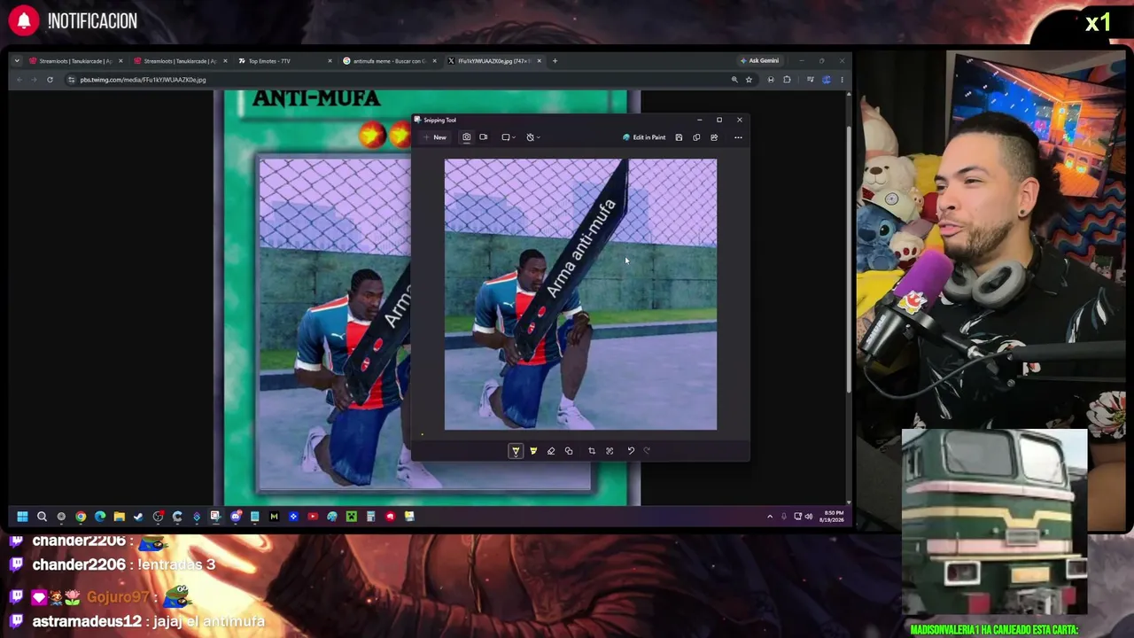Select the camera Snip mode in Snipping Tool
The image size is (1134, 638).
[x=466, y=137]
